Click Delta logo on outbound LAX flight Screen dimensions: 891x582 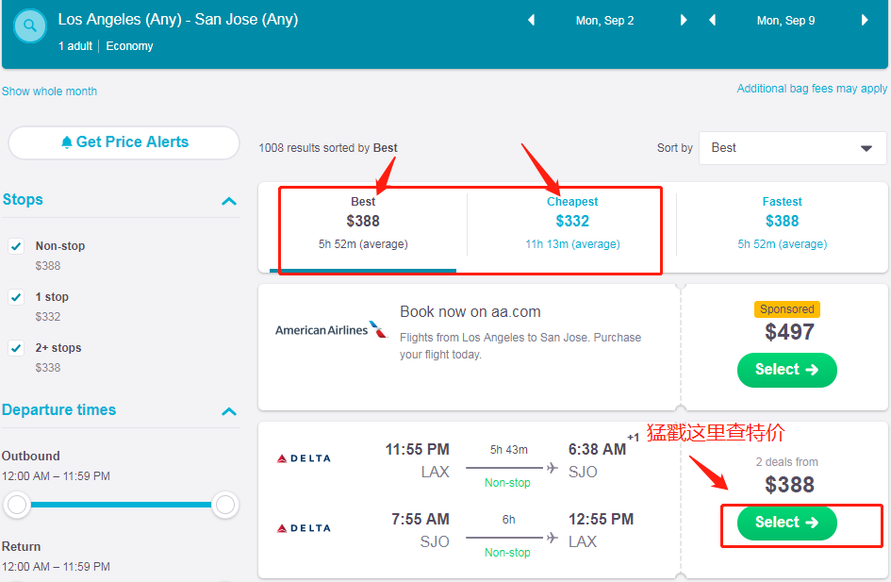click(x=304, y=458)
